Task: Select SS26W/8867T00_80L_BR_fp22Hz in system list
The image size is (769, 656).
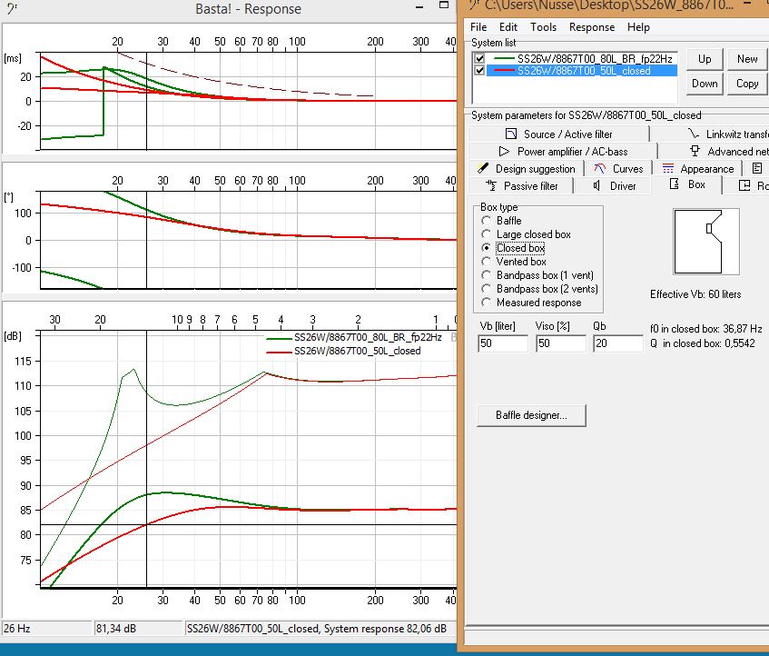Action: click(x=595, y=58)
